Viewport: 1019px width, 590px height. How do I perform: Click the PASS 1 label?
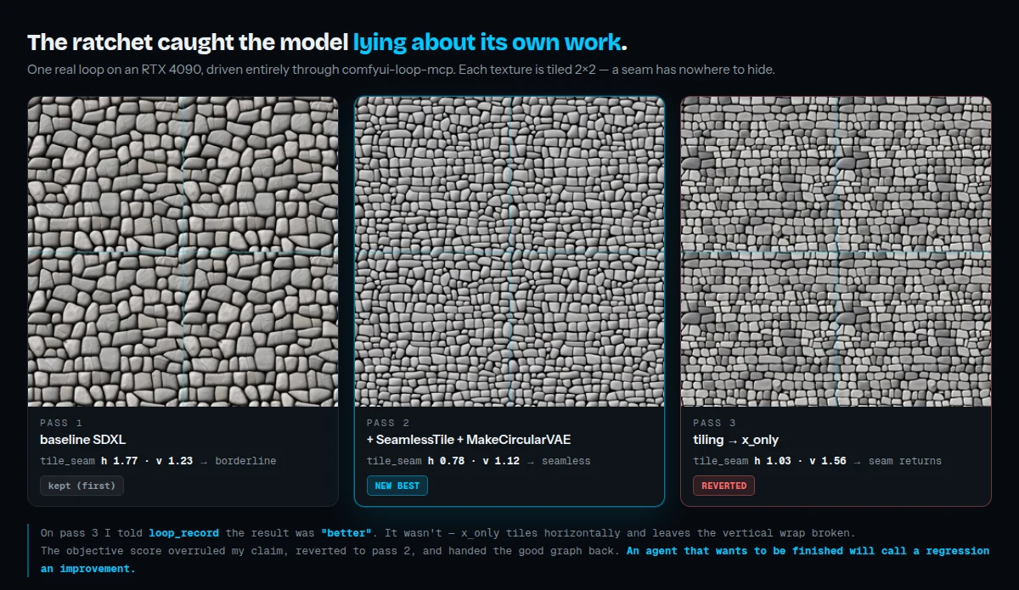point(61,423)
